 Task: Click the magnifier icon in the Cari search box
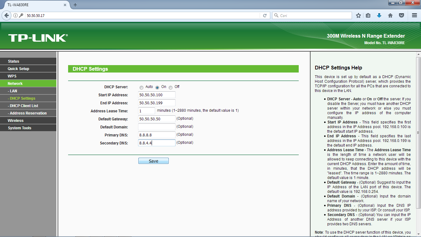pos(276,15)
